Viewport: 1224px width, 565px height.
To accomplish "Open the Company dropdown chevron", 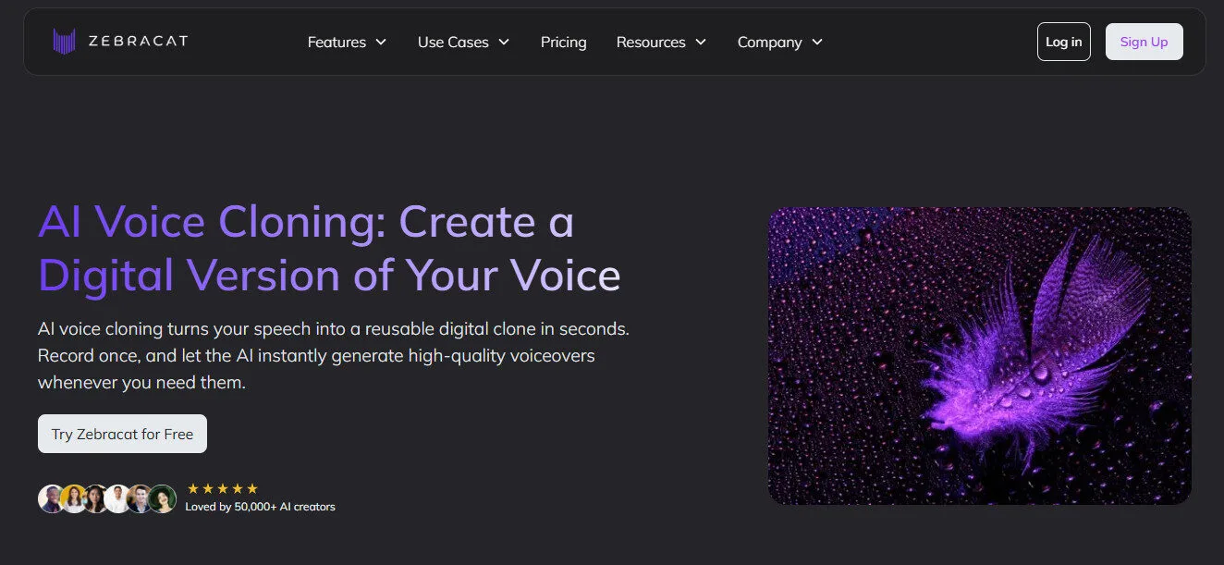I will (x=817, y=42).
